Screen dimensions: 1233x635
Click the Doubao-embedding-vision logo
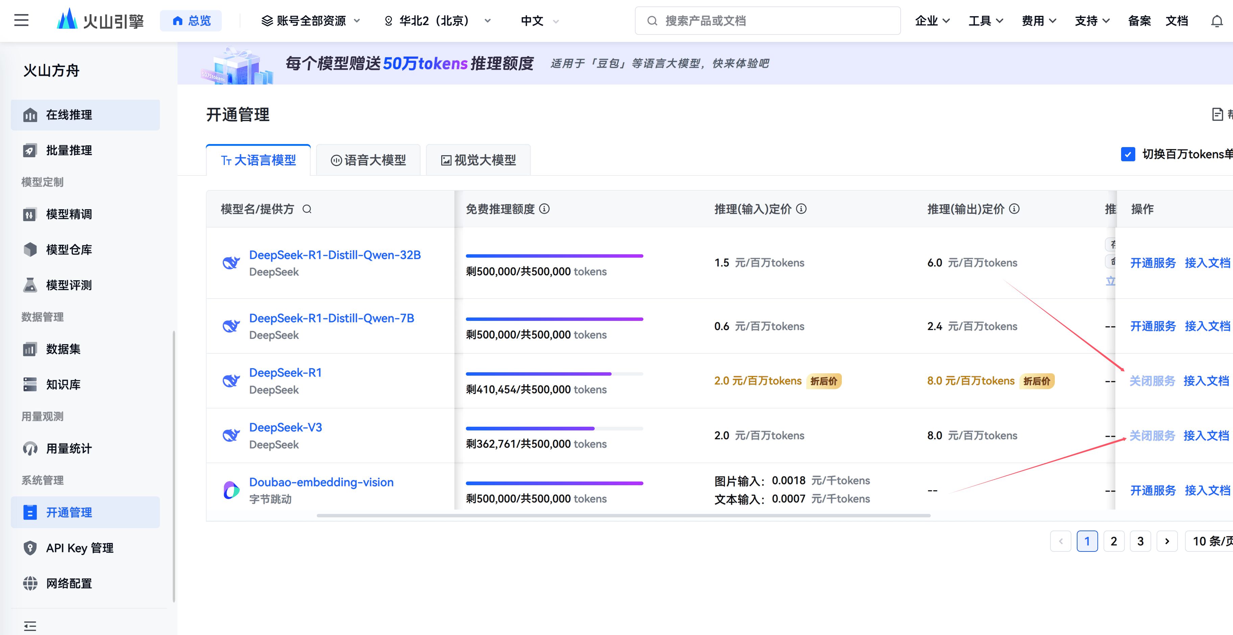point(231,490)
